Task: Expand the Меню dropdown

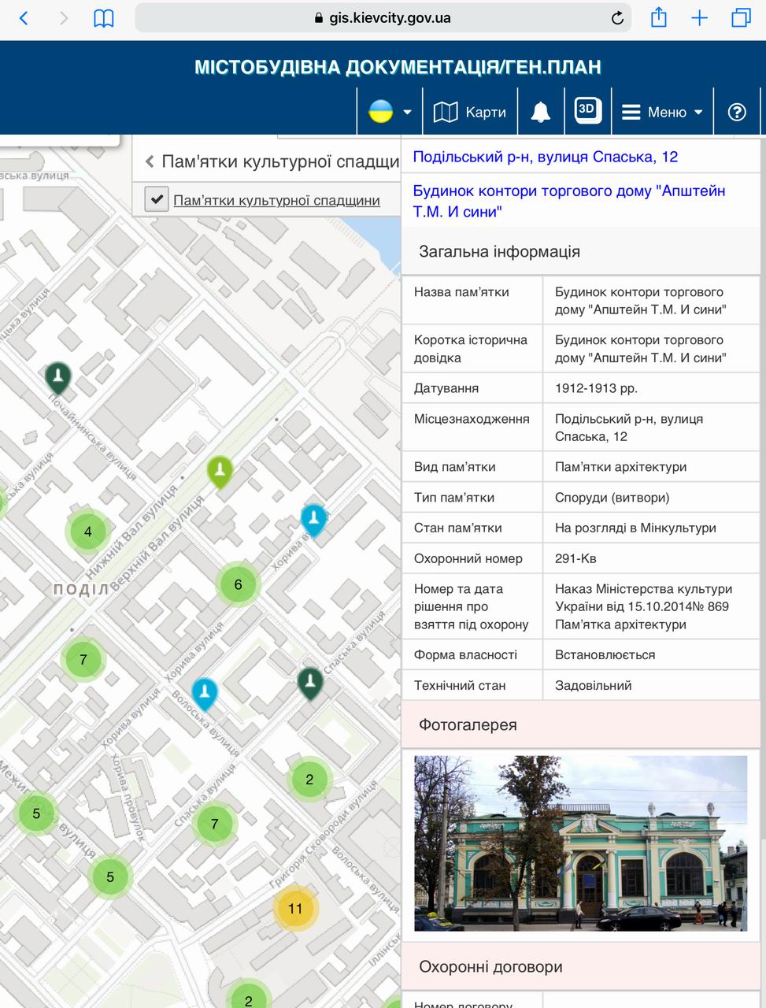Action: [698, 112]
